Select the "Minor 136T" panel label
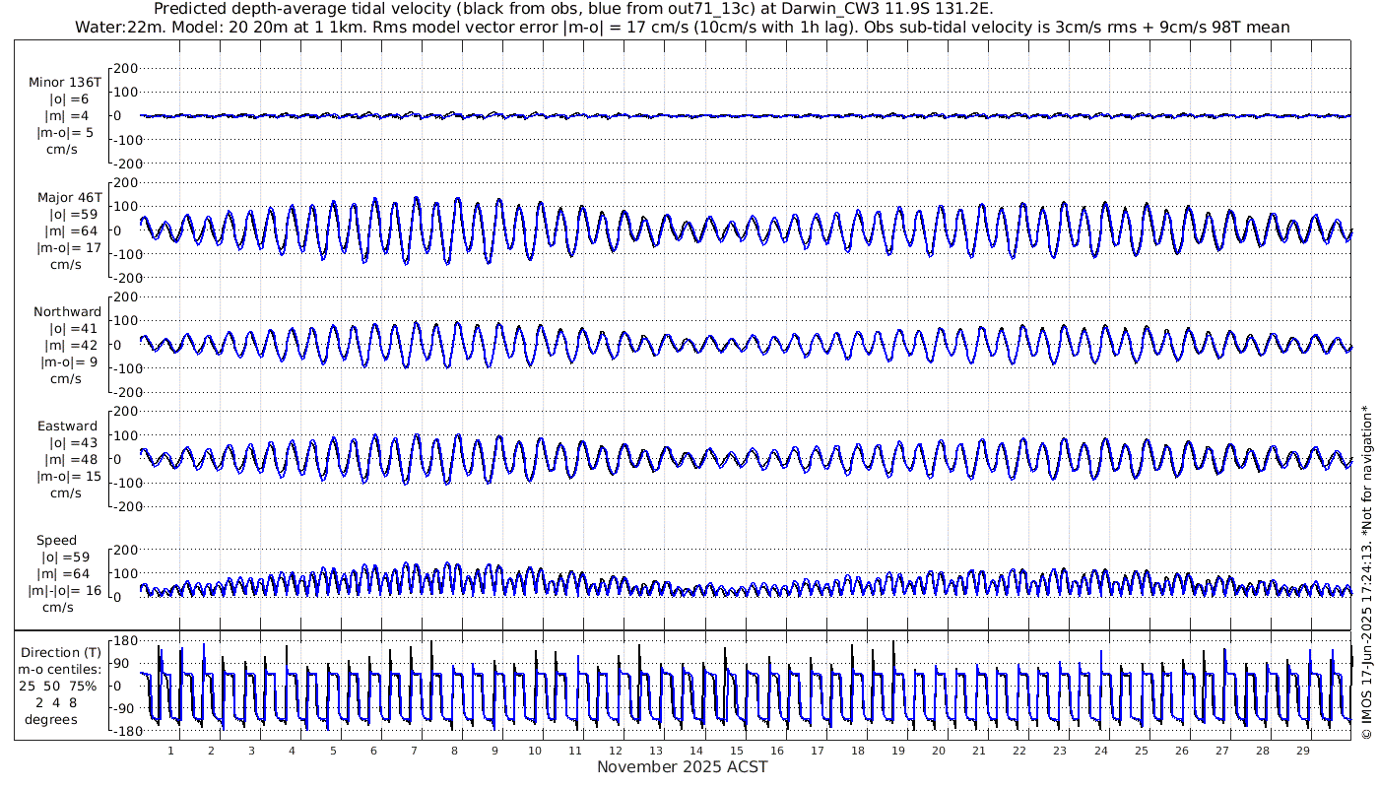 click(x=65, y=83)
